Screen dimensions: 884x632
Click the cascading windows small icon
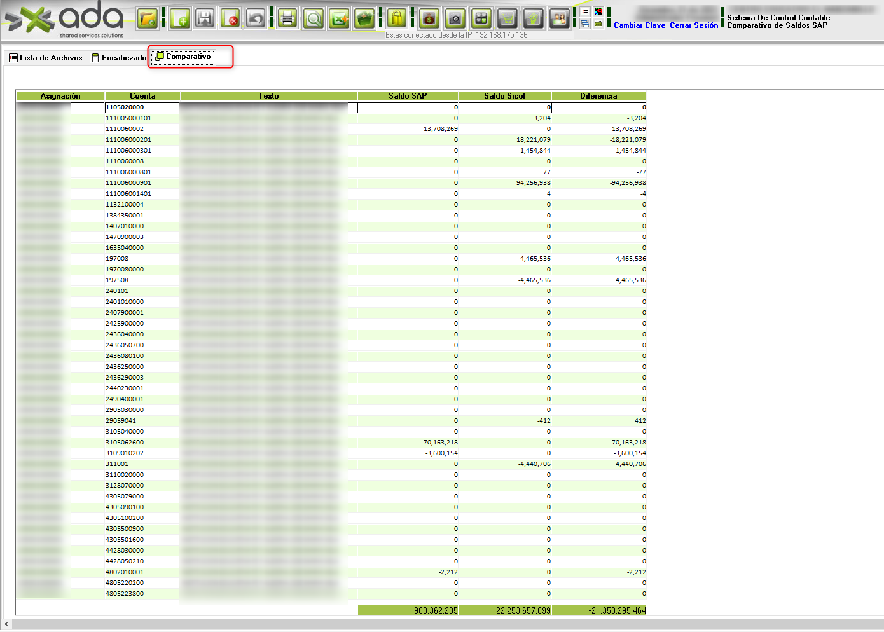coord(585,24)
